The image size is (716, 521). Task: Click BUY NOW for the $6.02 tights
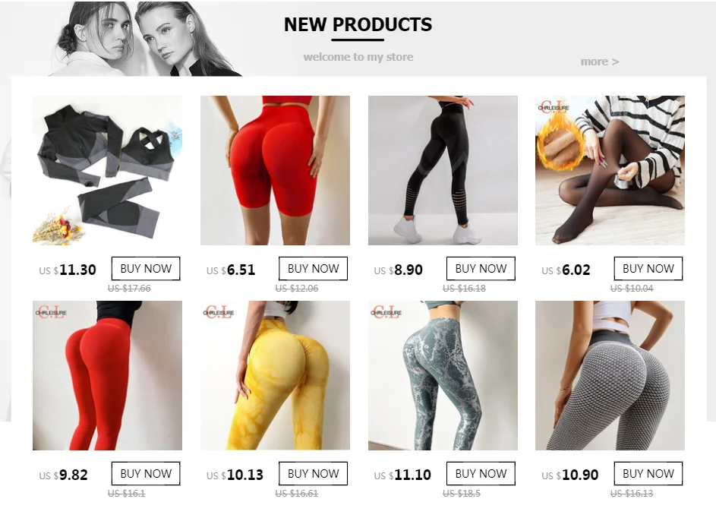[x=648, y=269]
